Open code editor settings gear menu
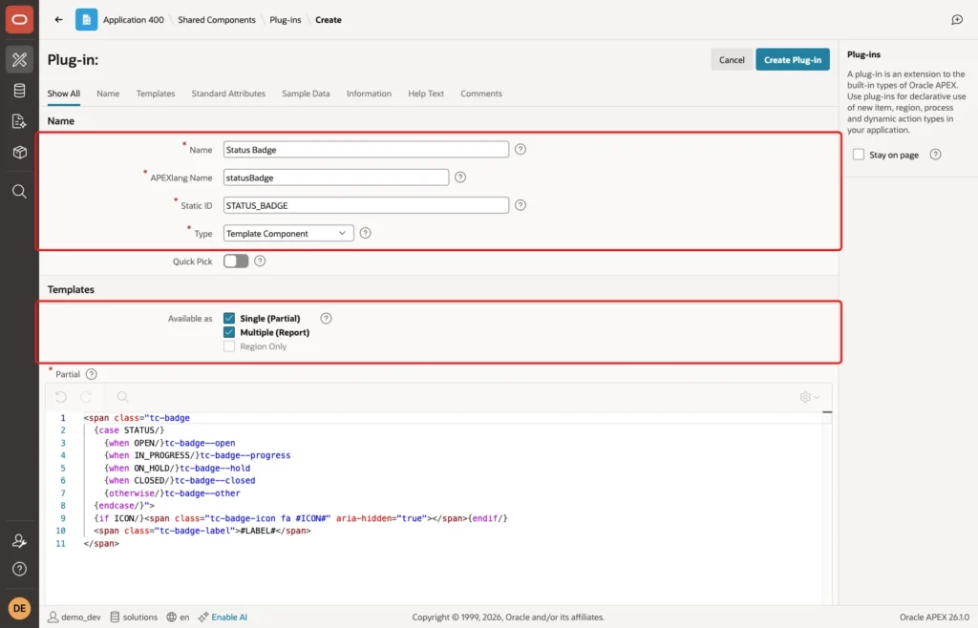This screenshot has height=628, width=978. pos(810,397)
